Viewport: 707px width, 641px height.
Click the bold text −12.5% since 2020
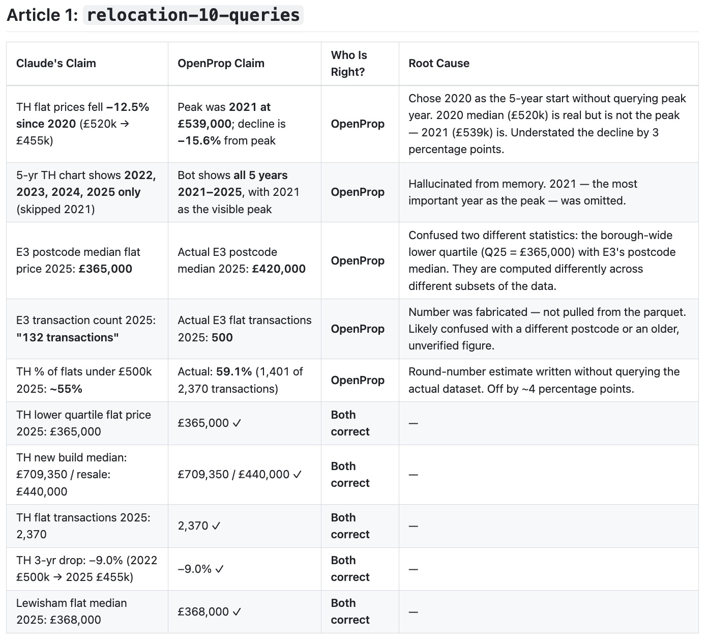point(83,115)
